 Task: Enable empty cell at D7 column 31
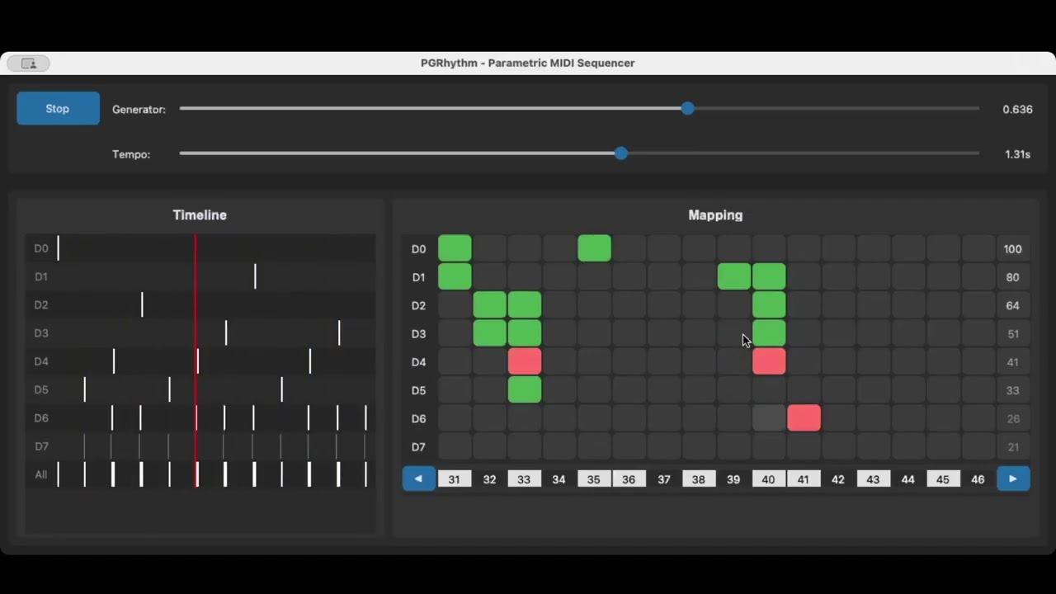click(x=455, y=446)
